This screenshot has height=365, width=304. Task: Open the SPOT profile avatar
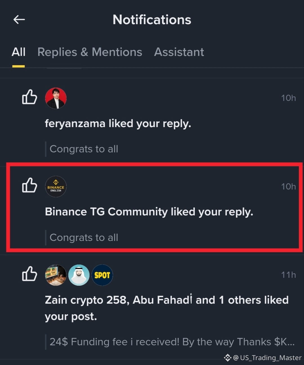pos(102,275)
